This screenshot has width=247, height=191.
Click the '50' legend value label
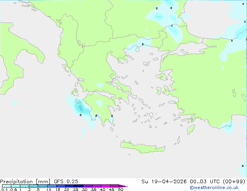(120, 189)
